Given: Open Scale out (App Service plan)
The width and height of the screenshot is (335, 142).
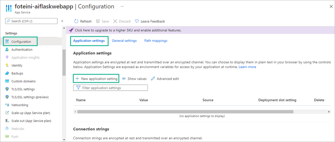Looking at the screenshot, I should pos(31,121).
